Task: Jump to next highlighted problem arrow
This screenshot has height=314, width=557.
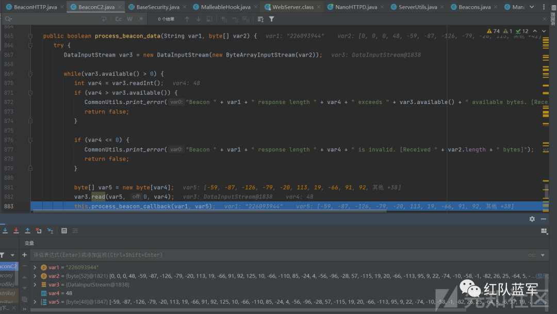Action: pyautogui.click(x=544, y=31)
